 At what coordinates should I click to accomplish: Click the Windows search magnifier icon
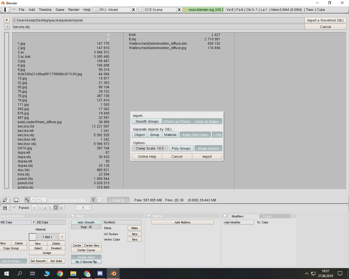[20, 274]
